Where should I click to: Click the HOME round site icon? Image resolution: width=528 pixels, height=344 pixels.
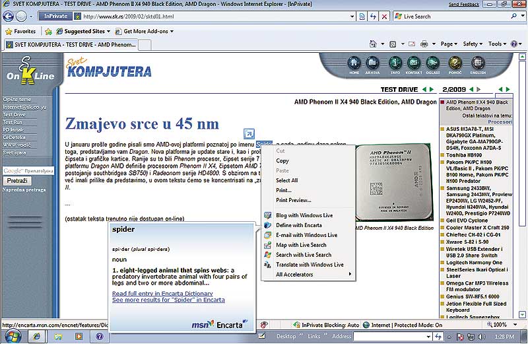(354, 63)
